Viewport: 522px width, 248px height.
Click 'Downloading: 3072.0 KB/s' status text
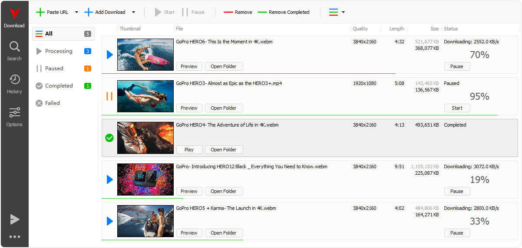click(471, 167)
